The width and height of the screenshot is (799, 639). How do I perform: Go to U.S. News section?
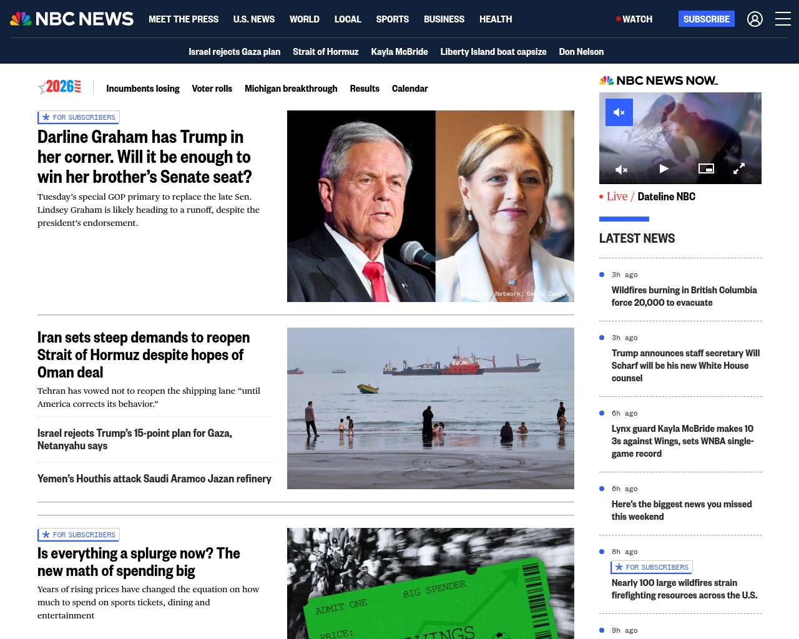(254, 19)
